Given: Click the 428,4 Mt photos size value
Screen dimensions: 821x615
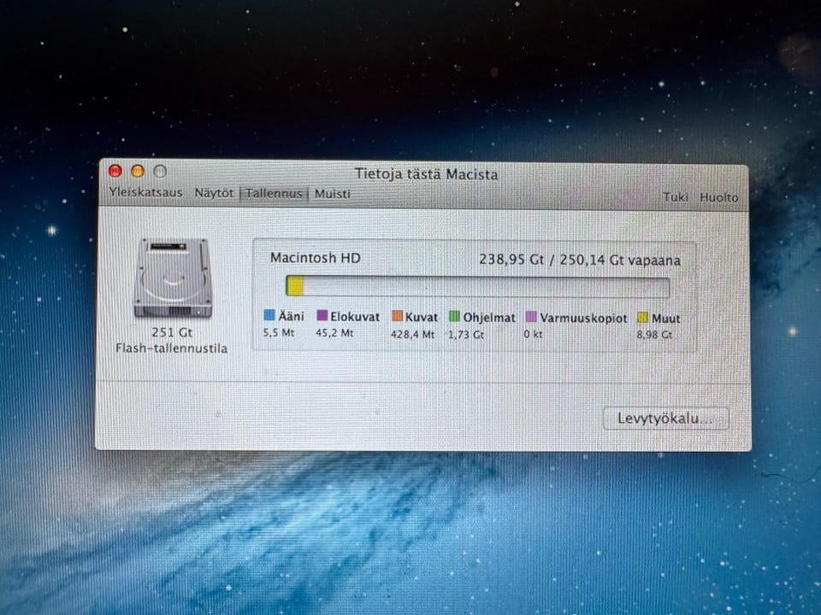Looking at the screenshot, I should (412, 334).
